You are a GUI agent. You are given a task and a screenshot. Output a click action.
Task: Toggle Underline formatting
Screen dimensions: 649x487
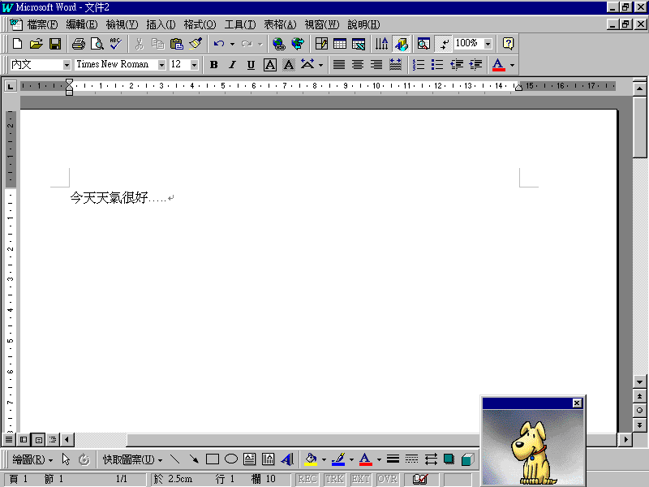pyautogui.click(x=251, y=65)
